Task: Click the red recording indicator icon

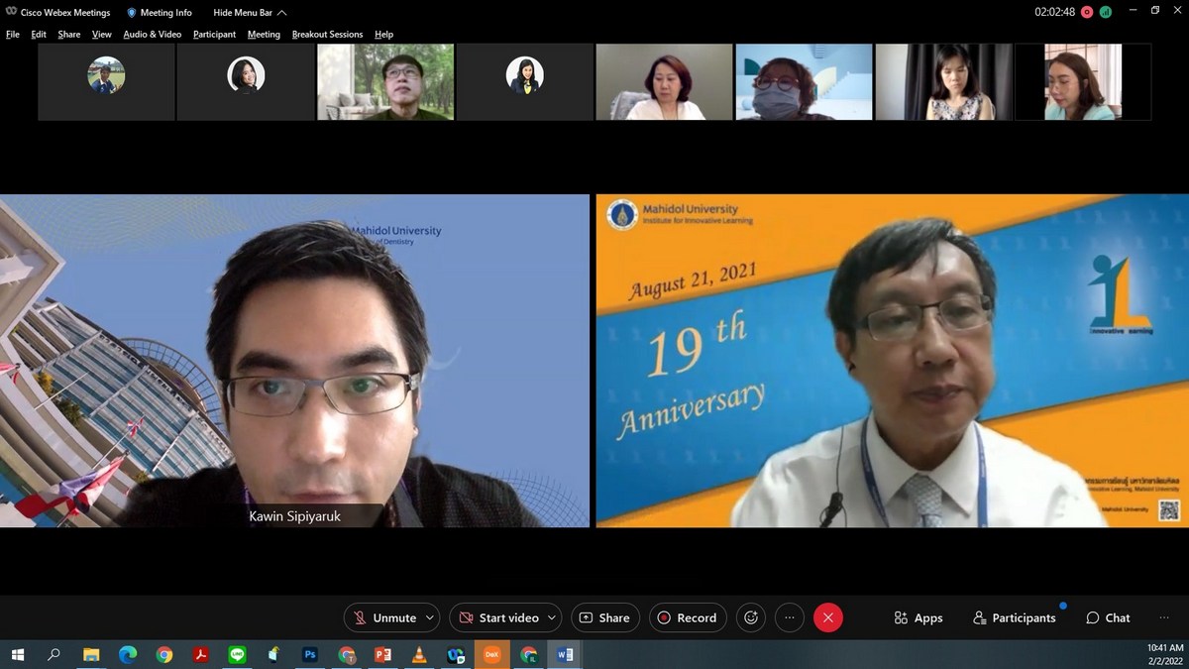Action: coord(1087,12)
